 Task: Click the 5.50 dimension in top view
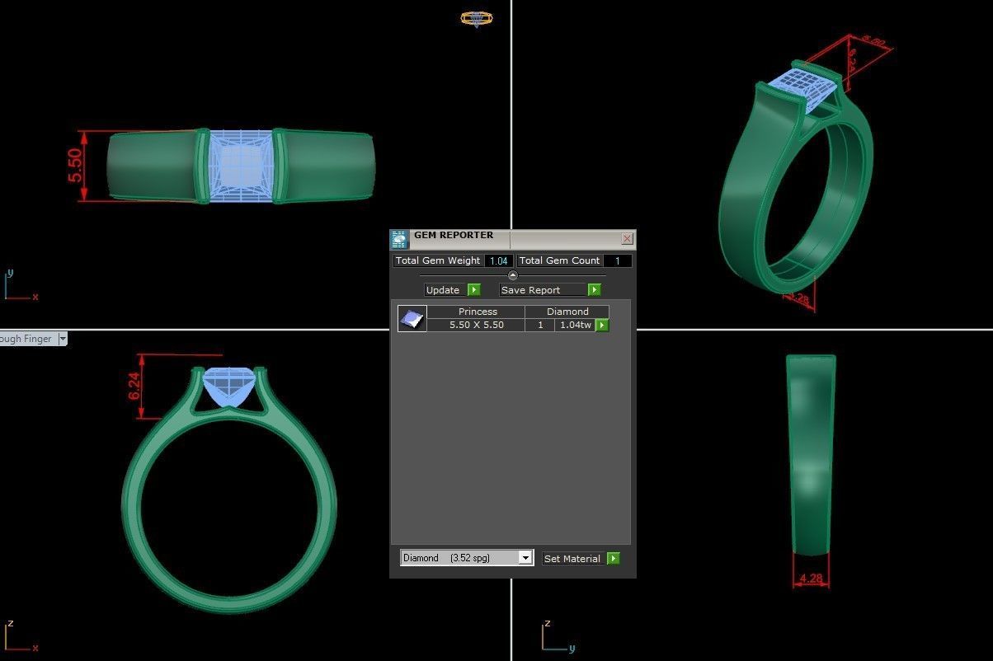pyautogui.click(x=75, y=166)
